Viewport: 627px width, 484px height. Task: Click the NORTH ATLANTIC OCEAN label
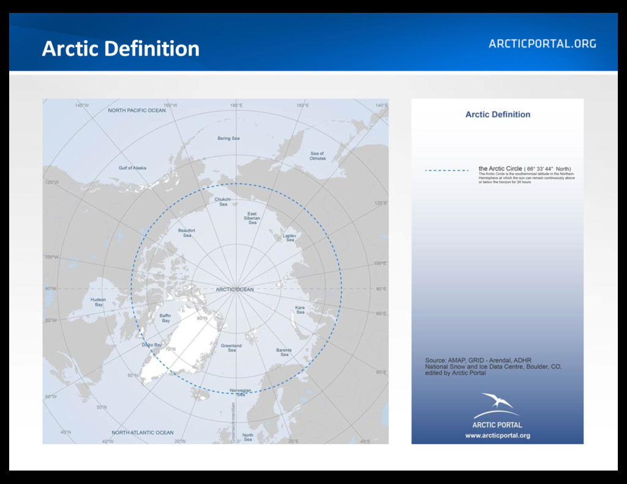142,433
